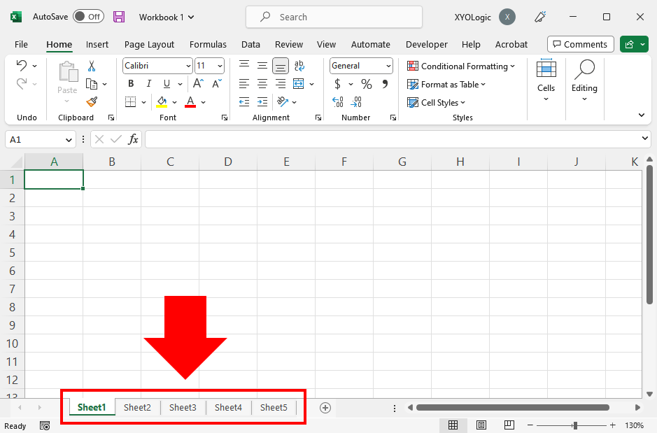Viewport: 657px width, 433px height.
Task: Click the Increase Decimal icon
Action: (x=337, y=101)
